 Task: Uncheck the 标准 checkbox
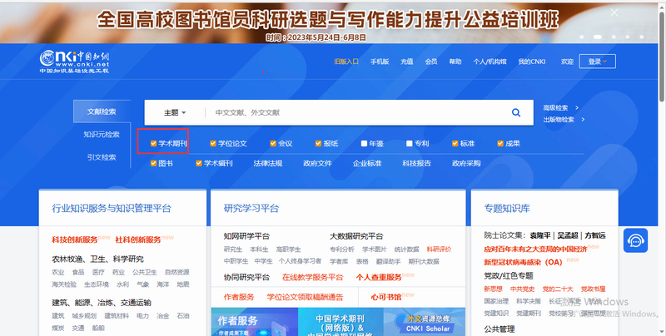[455, 143]
